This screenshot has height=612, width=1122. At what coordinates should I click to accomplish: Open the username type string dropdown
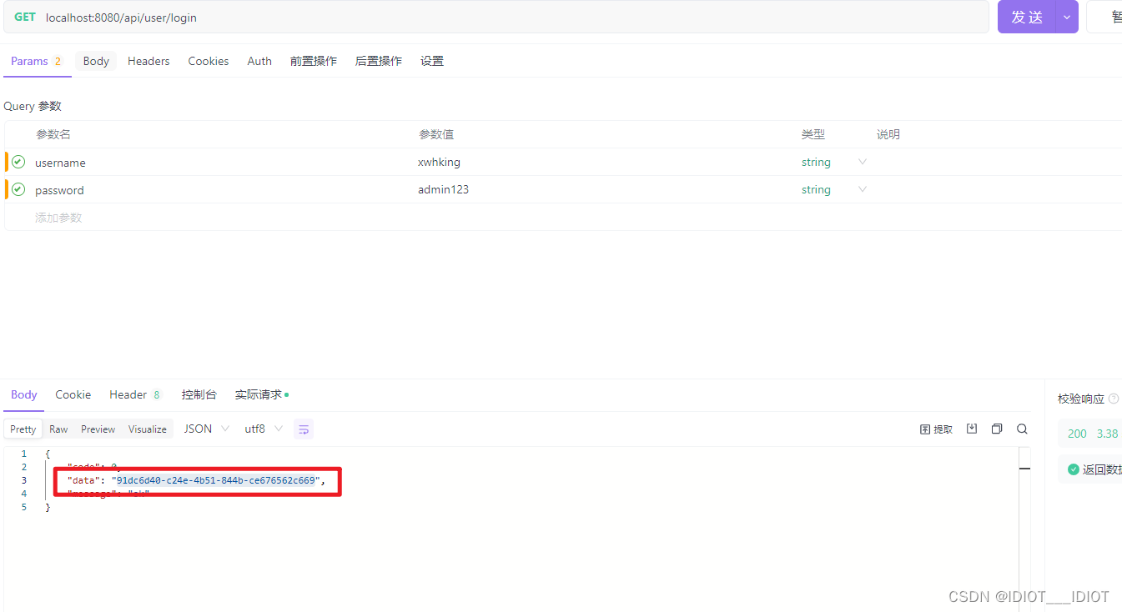coord(833,162)
